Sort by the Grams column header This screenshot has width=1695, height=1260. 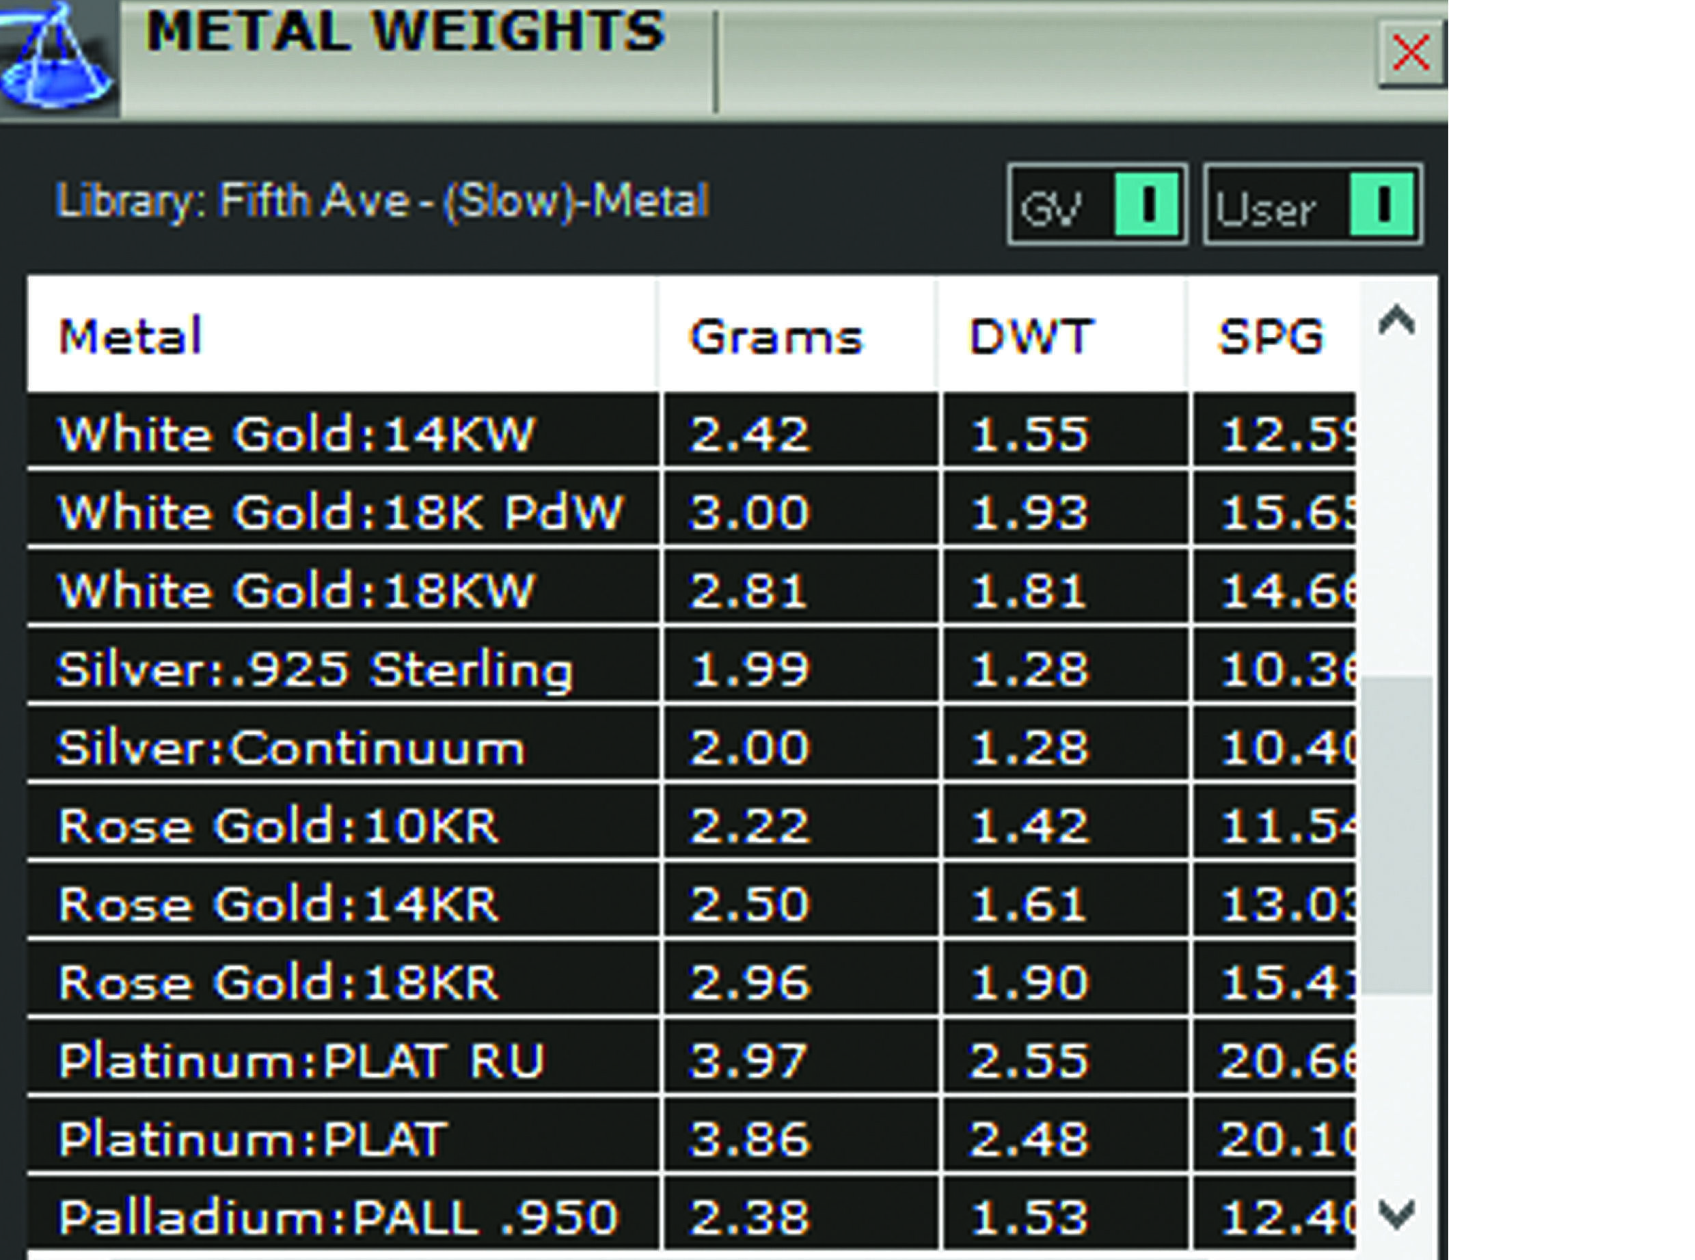[x=776, y=335]
